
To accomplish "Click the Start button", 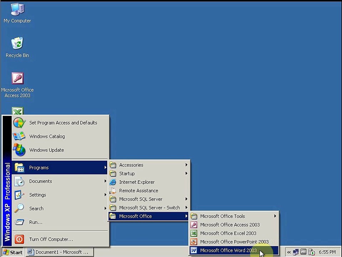I will pyautogui.click(x=12, y=252).
